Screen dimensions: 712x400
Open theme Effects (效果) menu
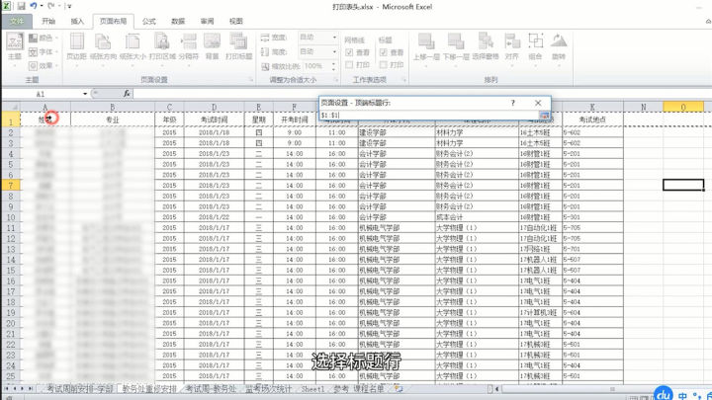coord(44,66)
